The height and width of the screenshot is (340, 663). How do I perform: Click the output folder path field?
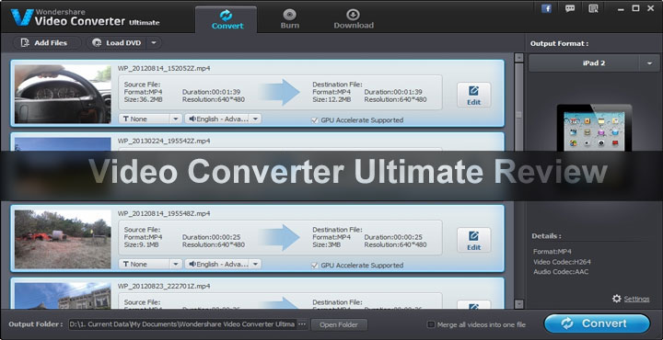182,324
